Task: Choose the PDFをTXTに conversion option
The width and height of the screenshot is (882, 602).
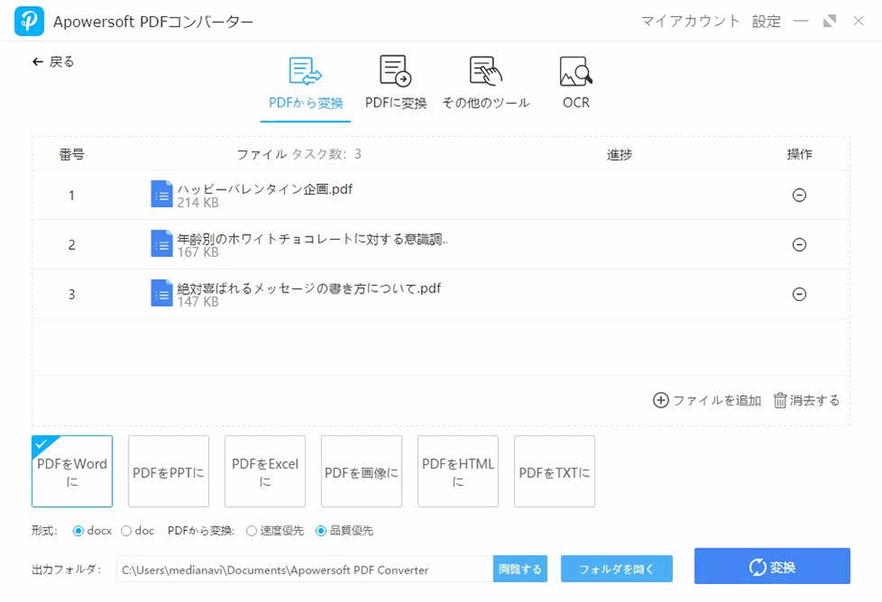Action: 554,472
